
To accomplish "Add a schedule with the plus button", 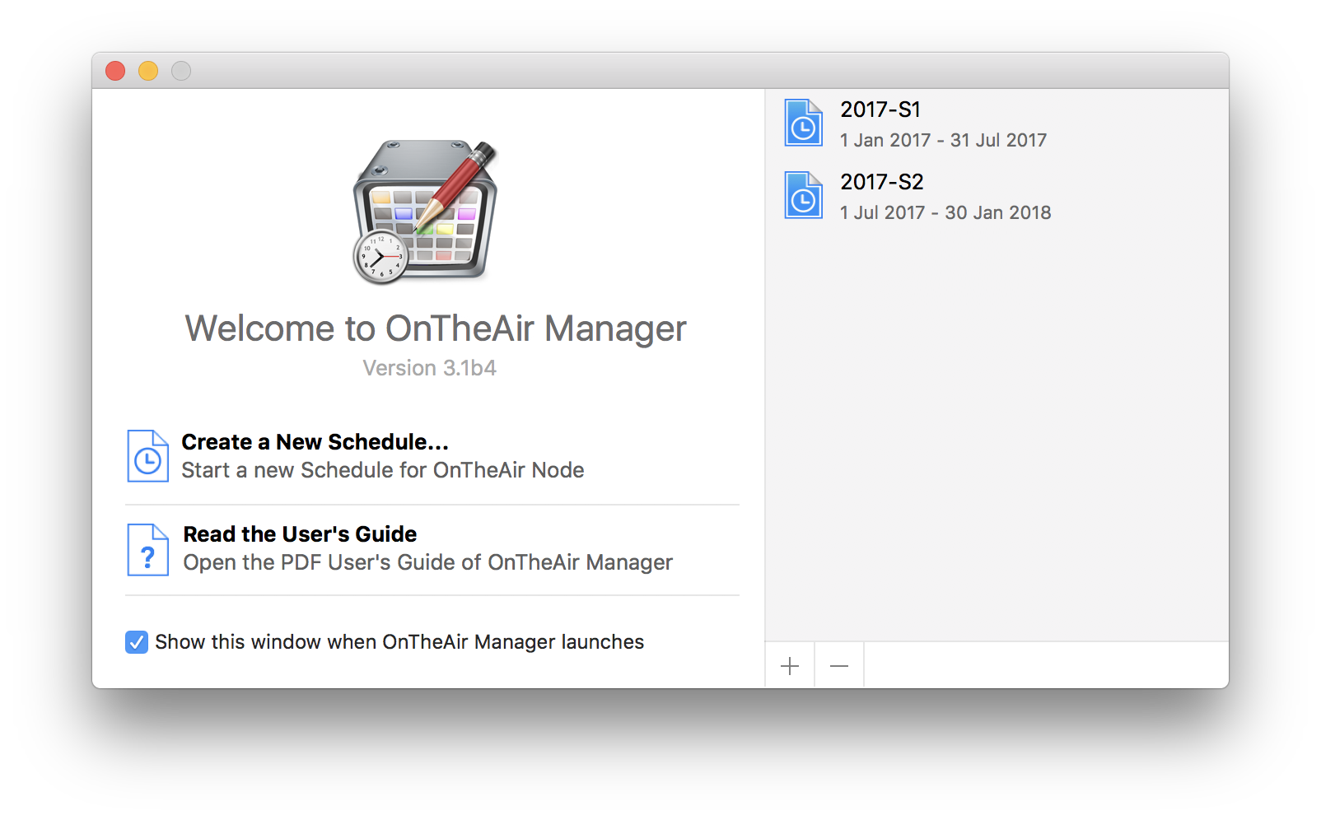I will pyautogui.click(x=790, y=666).
